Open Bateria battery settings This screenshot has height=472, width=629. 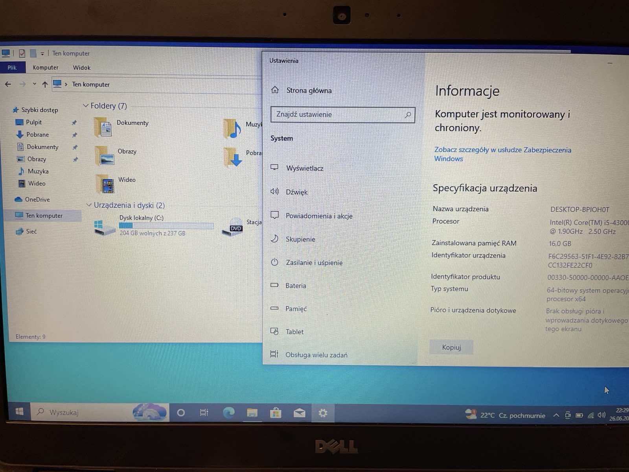click(288, 286)
